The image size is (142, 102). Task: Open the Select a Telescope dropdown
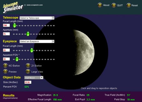pos(37,18)
